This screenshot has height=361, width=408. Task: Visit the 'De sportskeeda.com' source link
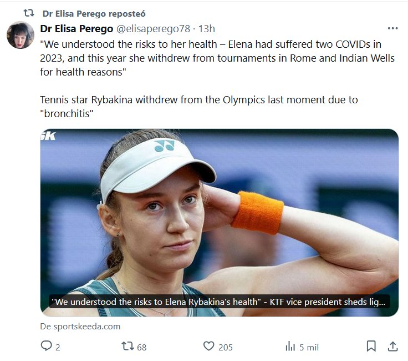point(80,326)
